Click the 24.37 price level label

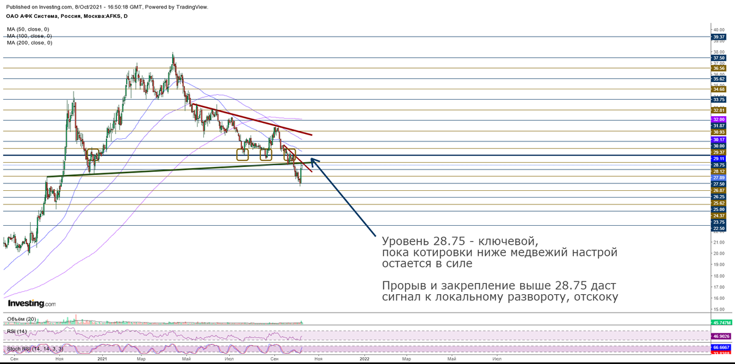click(719, 216)
